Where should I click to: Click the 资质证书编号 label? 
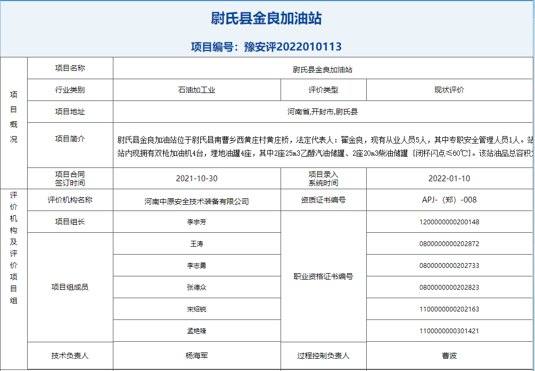324,200
